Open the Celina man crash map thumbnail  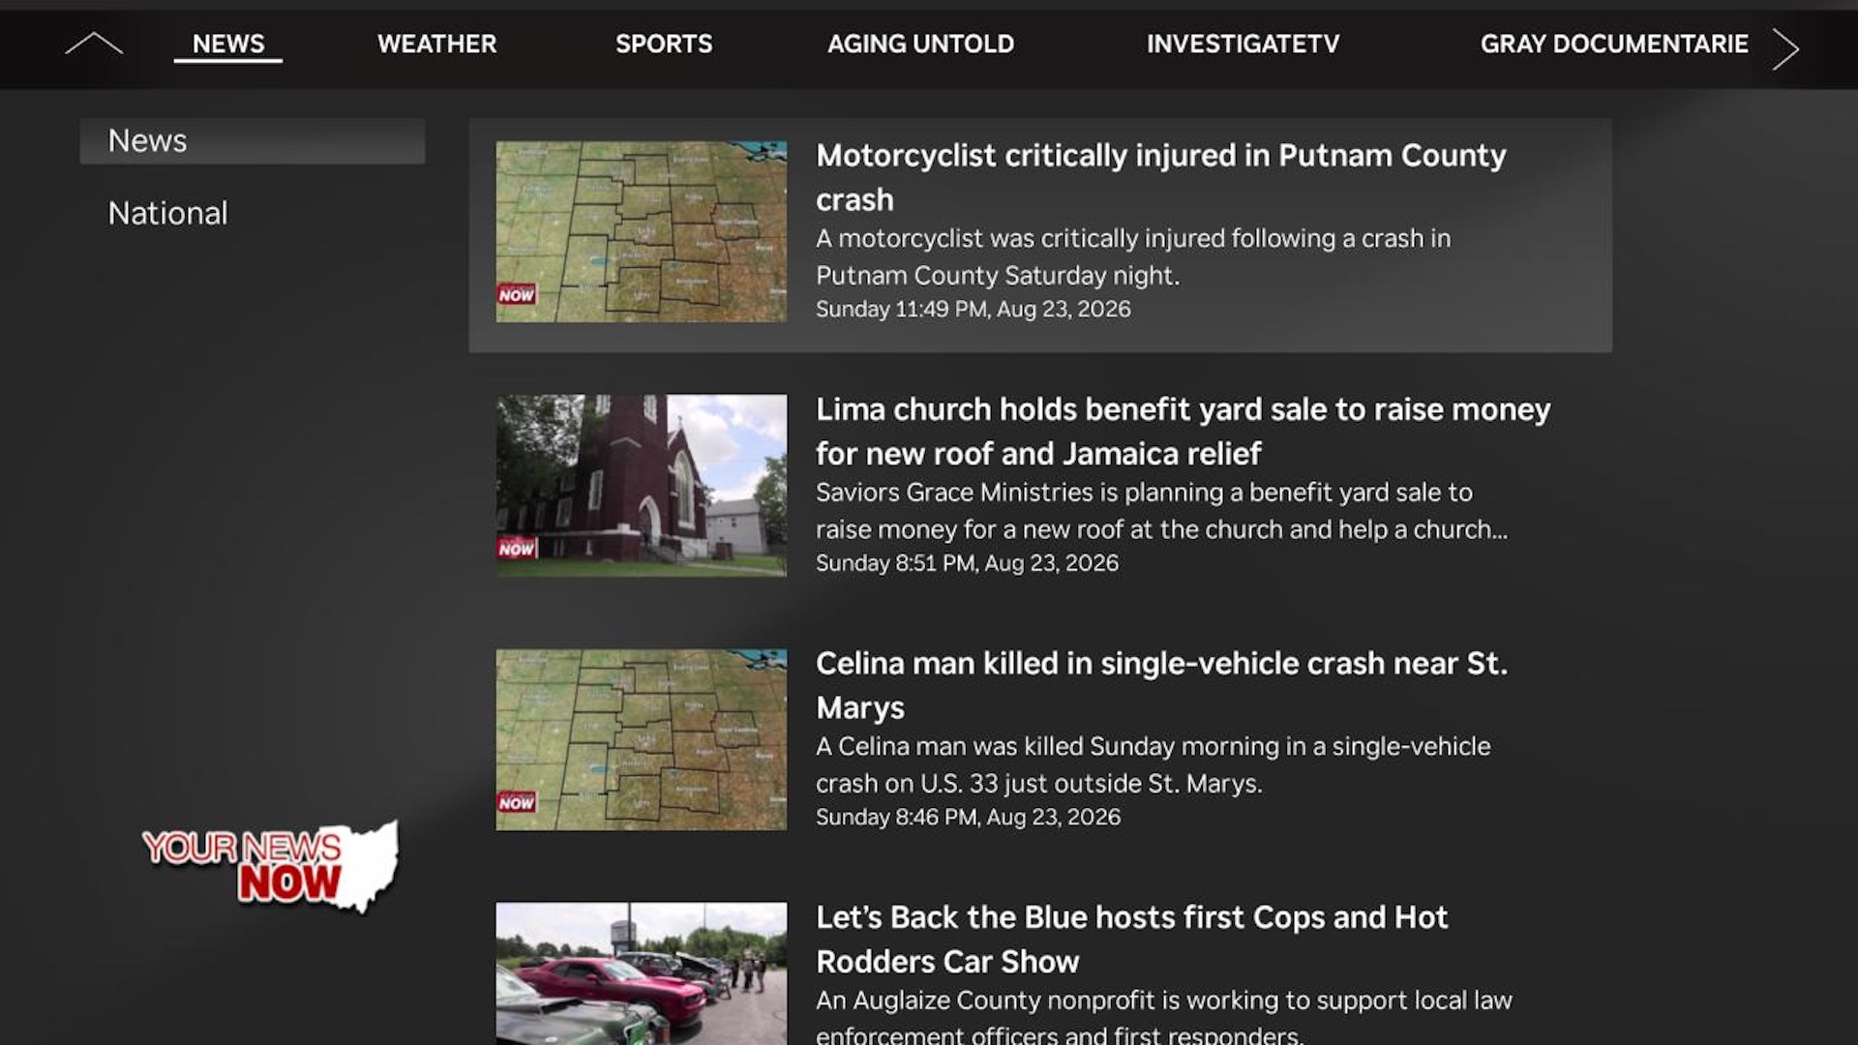tap(642, 739)
